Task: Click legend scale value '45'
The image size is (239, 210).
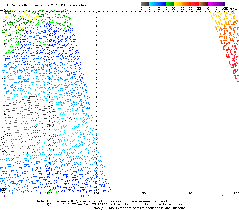Action: 215,9
